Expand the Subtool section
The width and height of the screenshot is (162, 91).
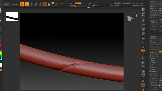point(152,34)
